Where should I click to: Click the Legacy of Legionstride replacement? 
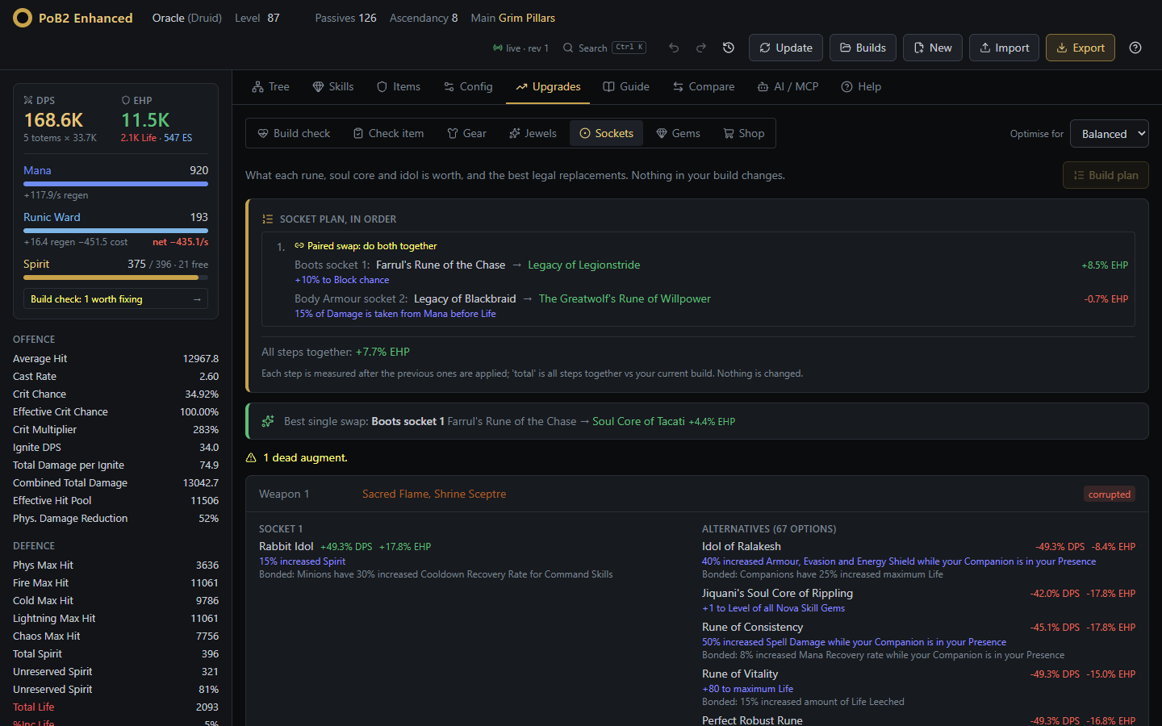[583, 265]
